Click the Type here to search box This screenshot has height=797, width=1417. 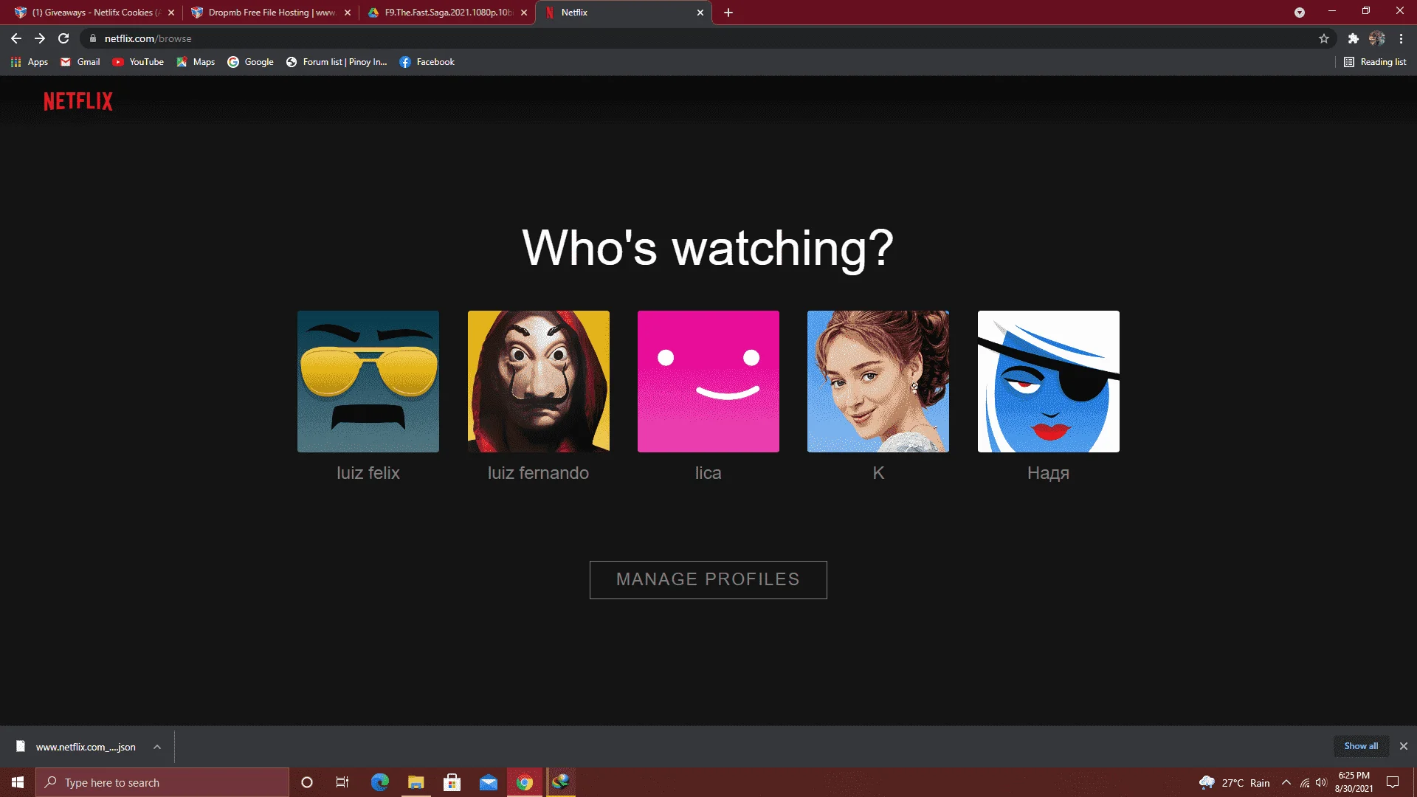(162, 782)
